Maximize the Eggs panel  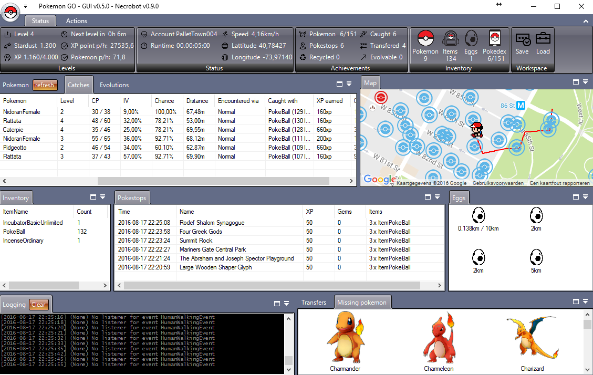[576, 197]
